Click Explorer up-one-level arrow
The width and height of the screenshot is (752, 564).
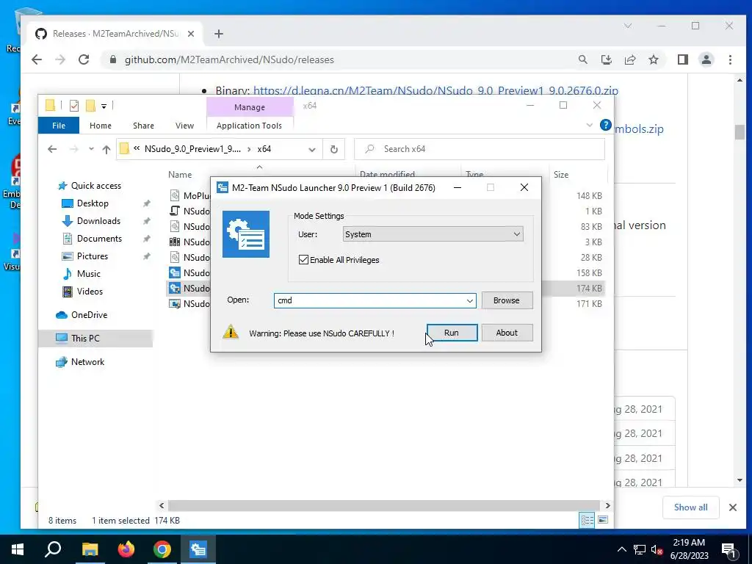click(106, 149)
